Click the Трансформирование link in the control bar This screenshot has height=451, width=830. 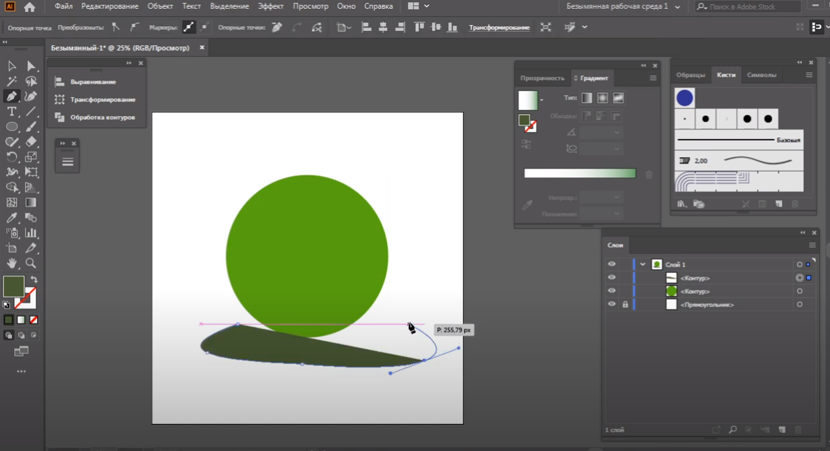499,28
